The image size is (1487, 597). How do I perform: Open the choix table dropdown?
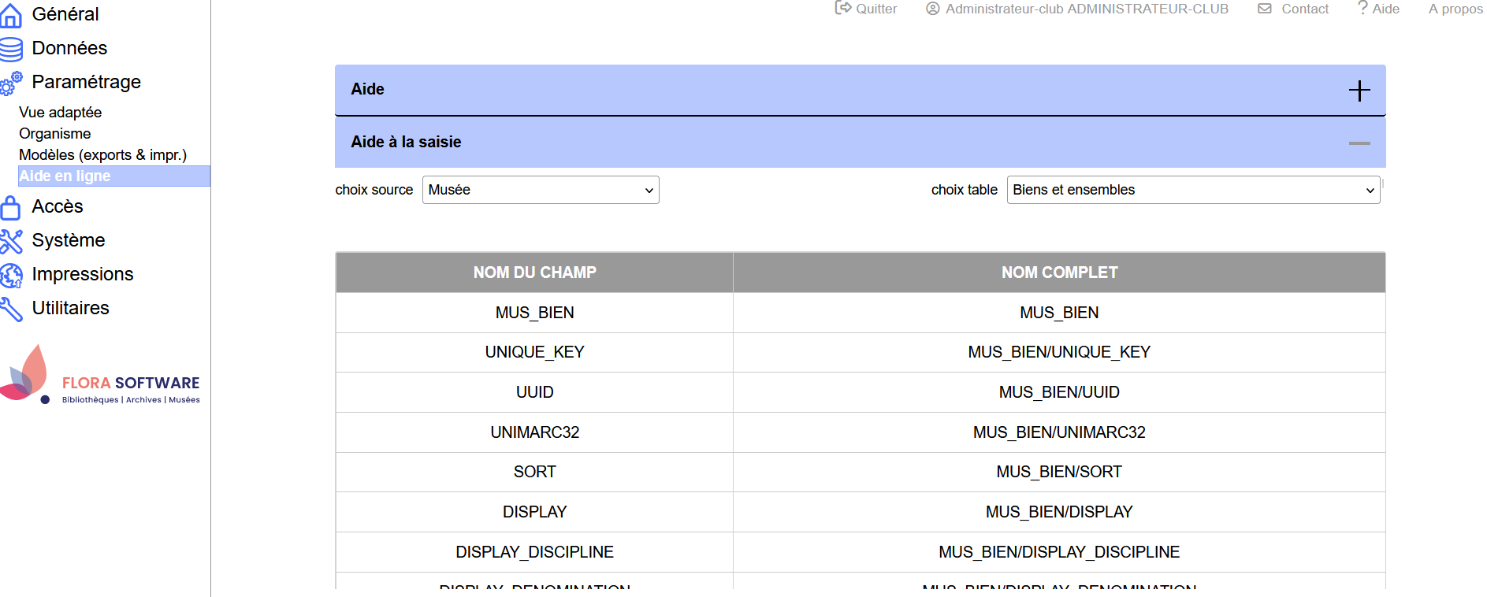tap(1193, 190)
